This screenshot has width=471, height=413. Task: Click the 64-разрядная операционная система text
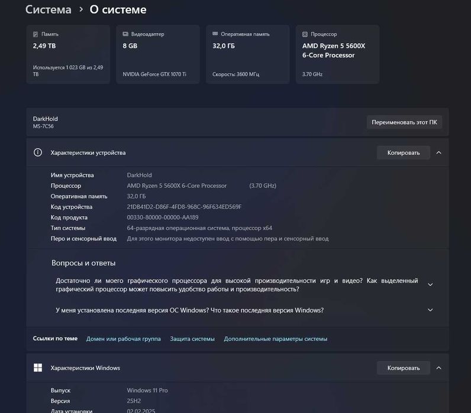click(x=199, y=228)
